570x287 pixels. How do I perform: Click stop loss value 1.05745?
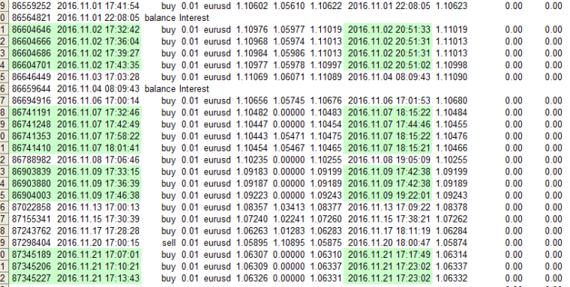[289, 100]
